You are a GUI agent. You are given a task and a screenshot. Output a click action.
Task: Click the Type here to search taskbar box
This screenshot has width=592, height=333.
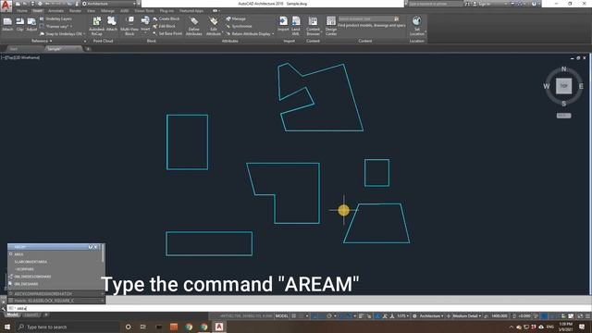pyautogui.click(x=68, y=327)
